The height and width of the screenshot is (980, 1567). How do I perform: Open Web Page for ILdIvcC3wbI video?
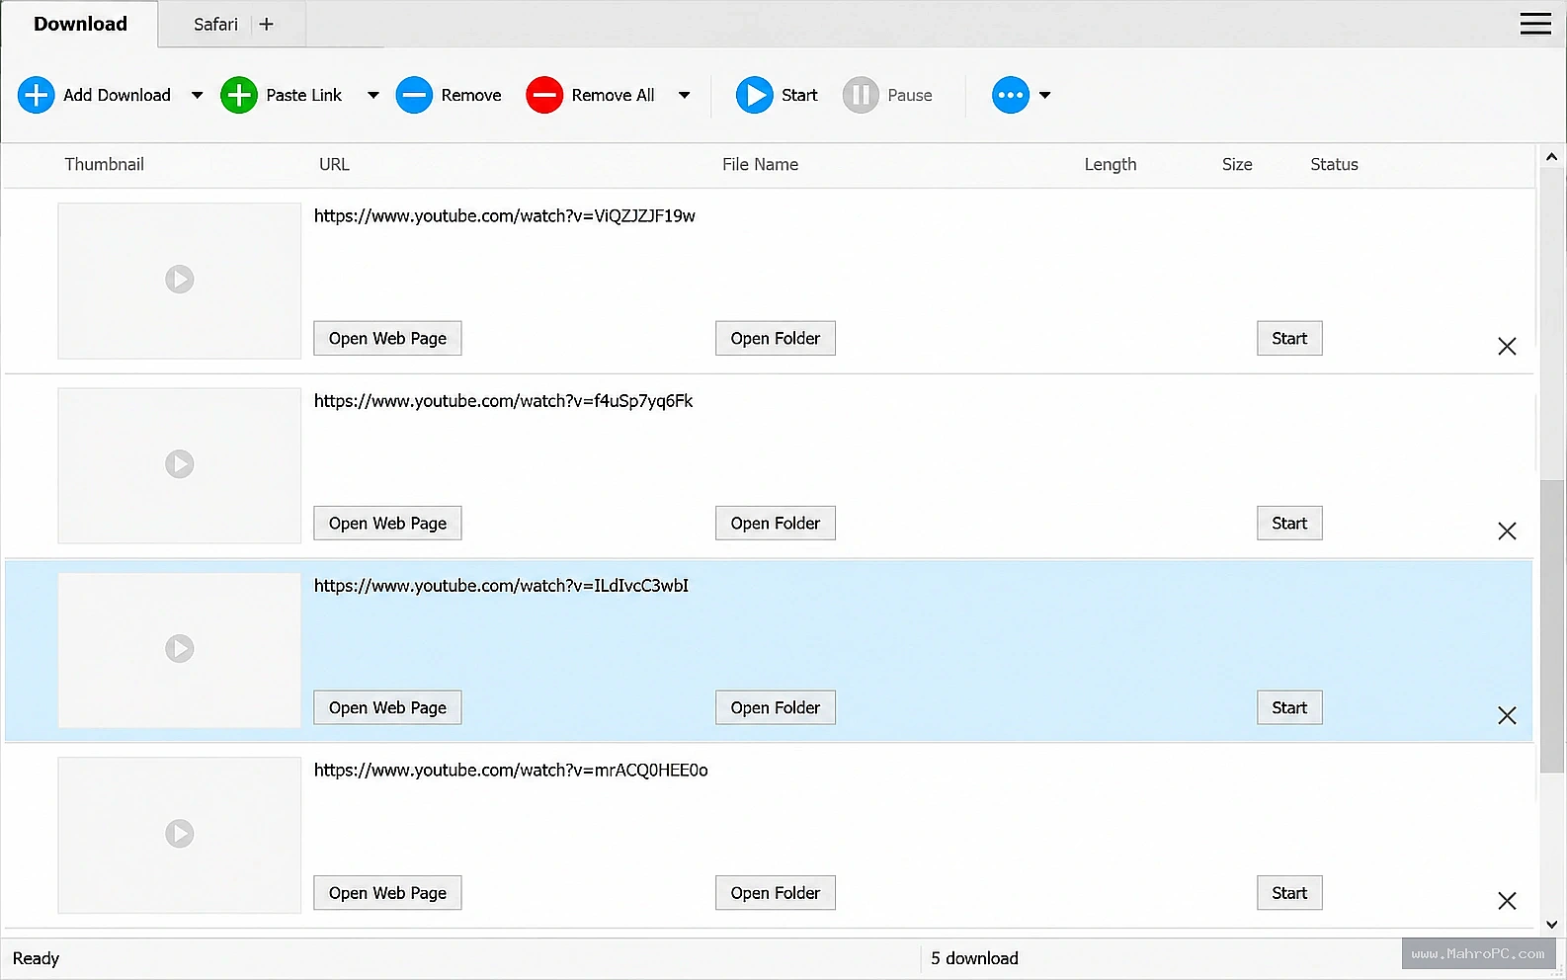tap(387, 707)
